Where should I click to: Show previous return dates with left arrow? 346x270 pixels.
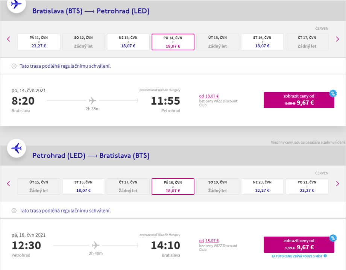pos(9,184)
